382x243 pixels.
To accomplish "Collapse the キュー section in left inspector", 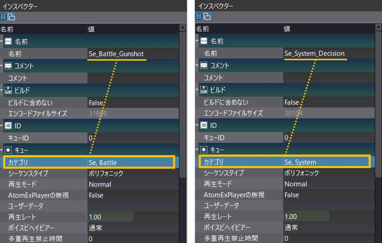I will point(1,150).
